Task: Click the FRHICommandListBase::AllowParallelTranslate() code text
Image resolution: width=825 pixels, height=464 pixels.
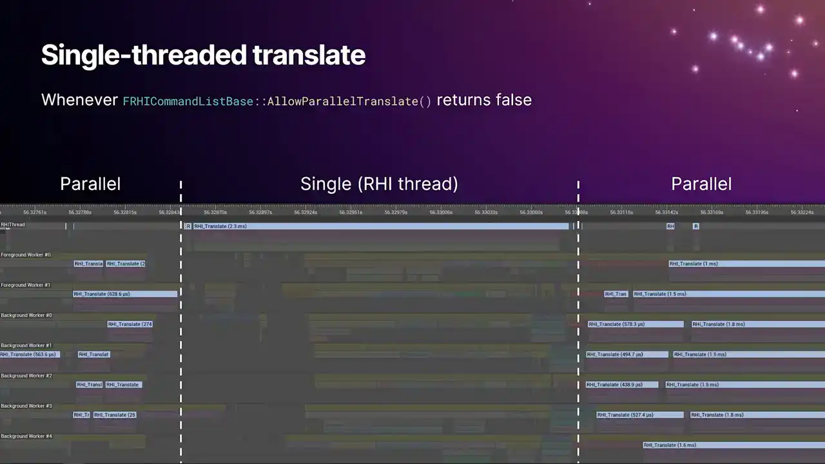Action: pyautogui.click(x=277, y=102)
